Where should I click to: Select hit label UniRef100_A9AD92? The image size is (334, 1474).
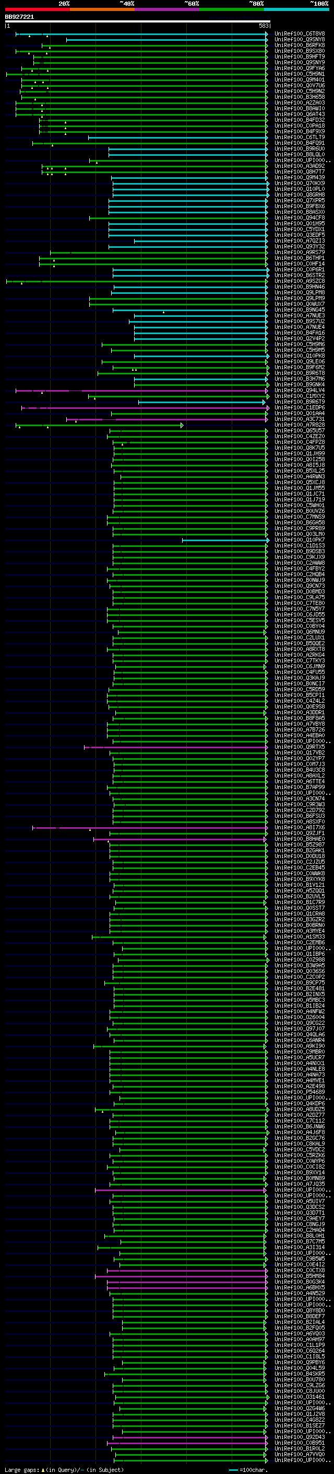[300, 166]
